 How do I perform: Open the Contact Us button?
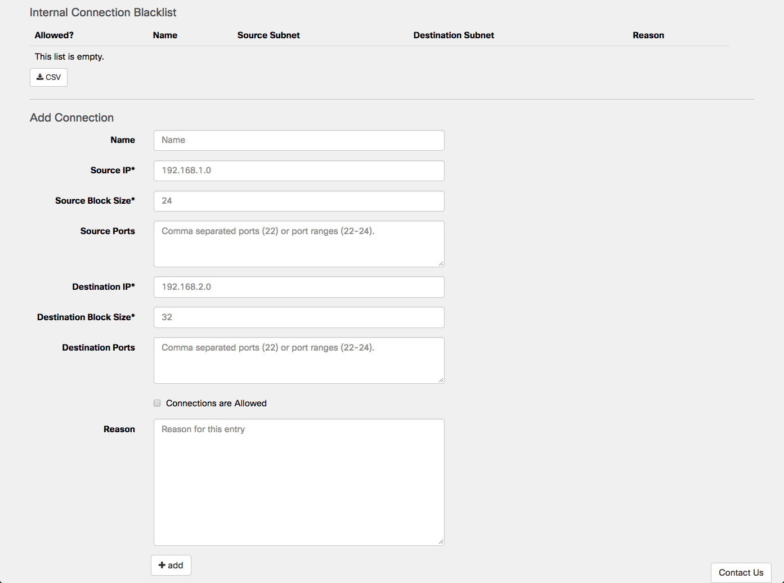tap(741, 572)
